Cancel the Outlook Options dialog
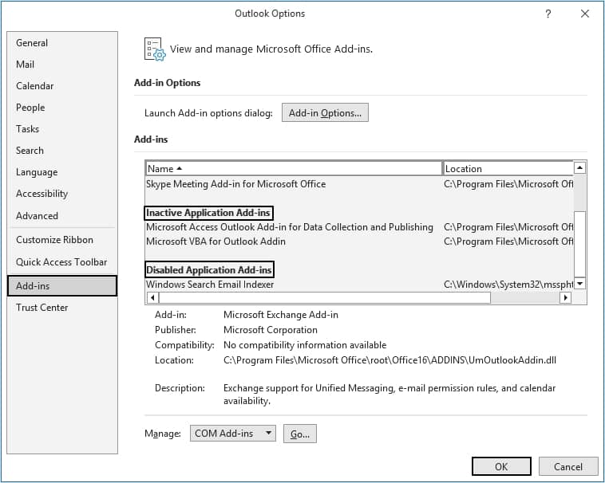 (x=568, y=466)
